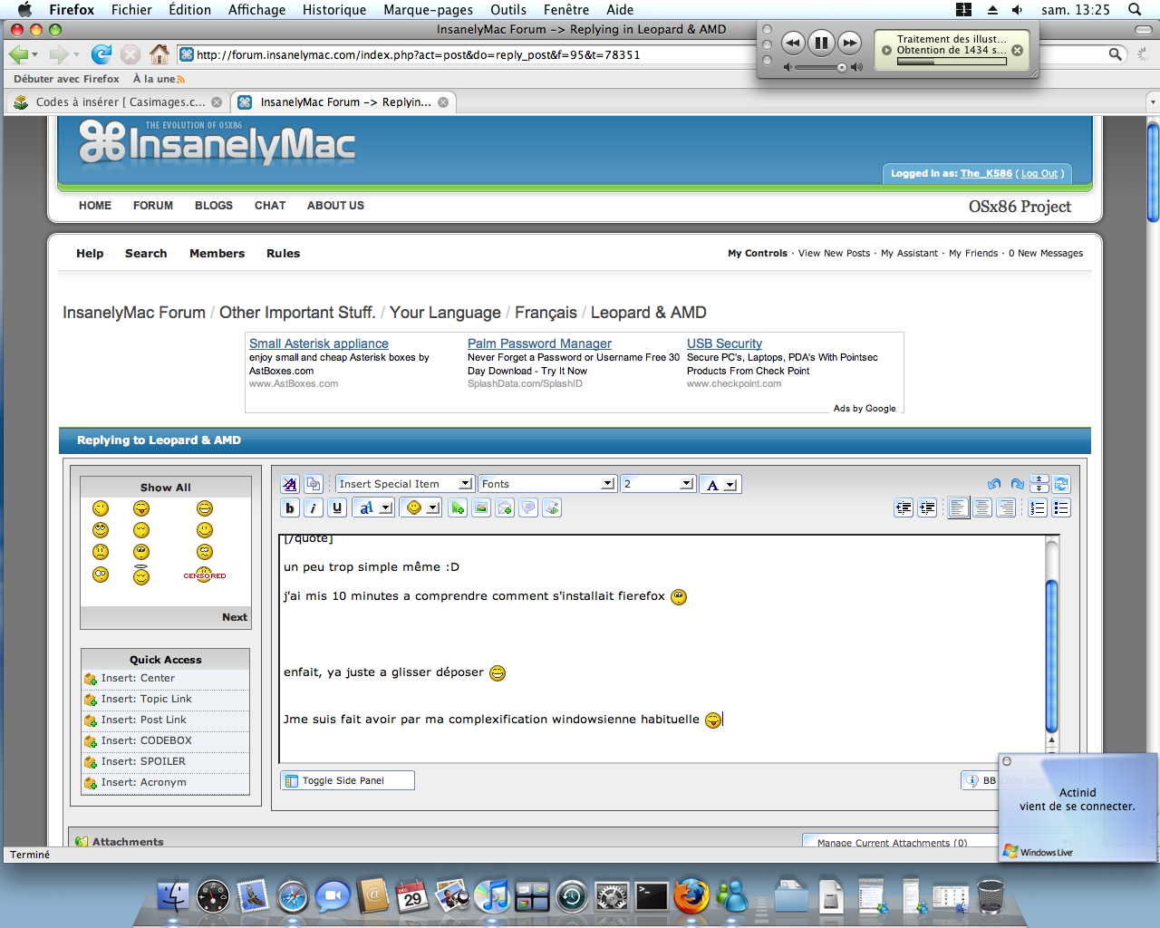
Task: Open the Insert Special Item dropdown
Action: (x=404, y=484)
